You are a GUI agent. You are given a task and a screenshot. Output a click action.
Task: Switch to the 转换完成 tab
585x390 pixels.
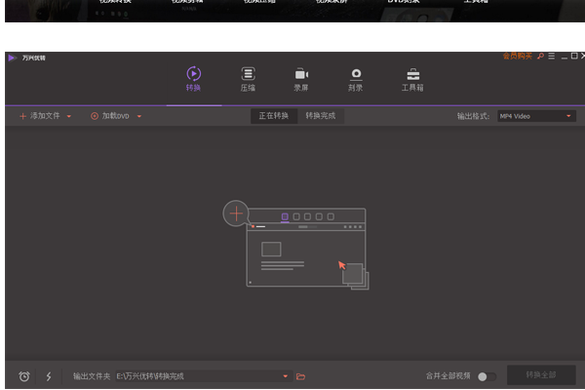pos(321,116)
